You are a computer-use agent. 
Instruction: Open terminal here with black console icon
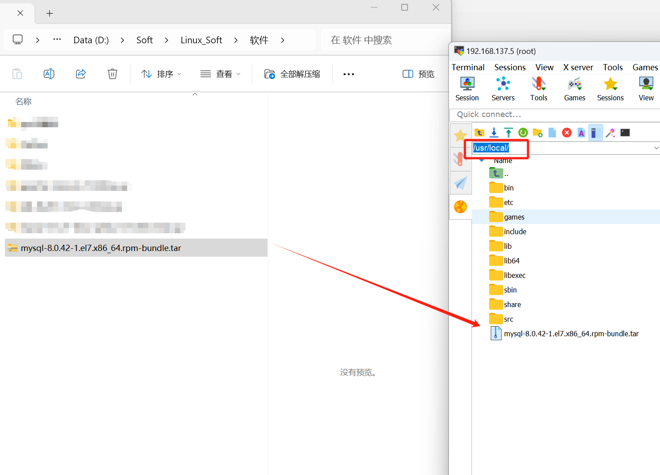click(x=625, y=133)
